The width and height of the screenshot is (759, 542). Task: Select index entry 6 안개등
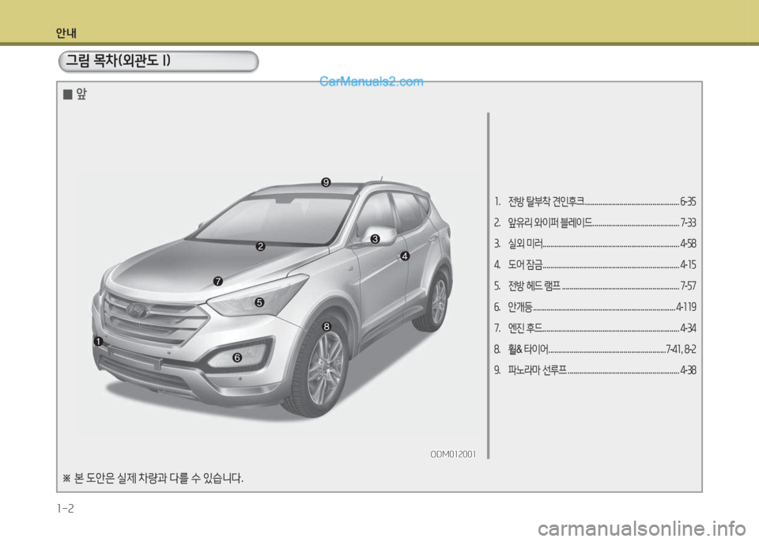595,306
